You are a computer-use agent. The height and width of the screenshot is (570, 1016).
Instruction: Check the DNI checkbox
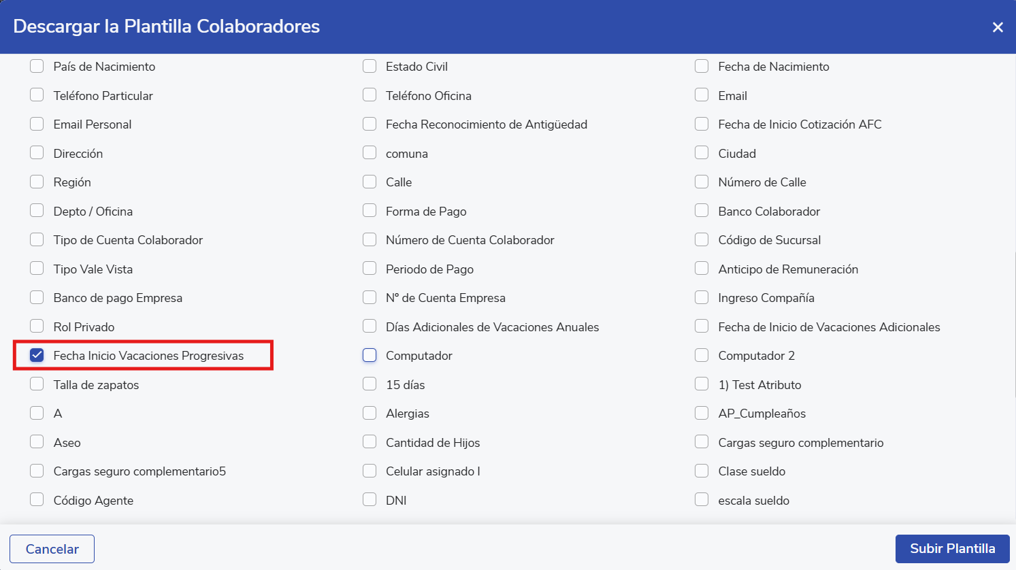[370, 500]
